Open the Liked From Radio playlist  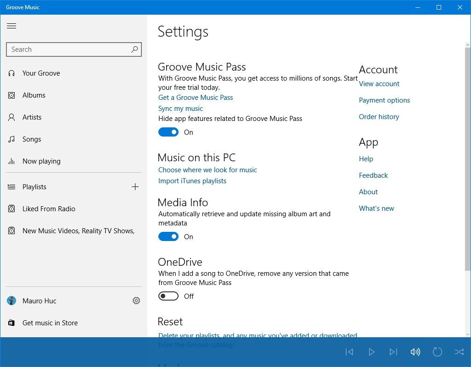pos(49,208)
